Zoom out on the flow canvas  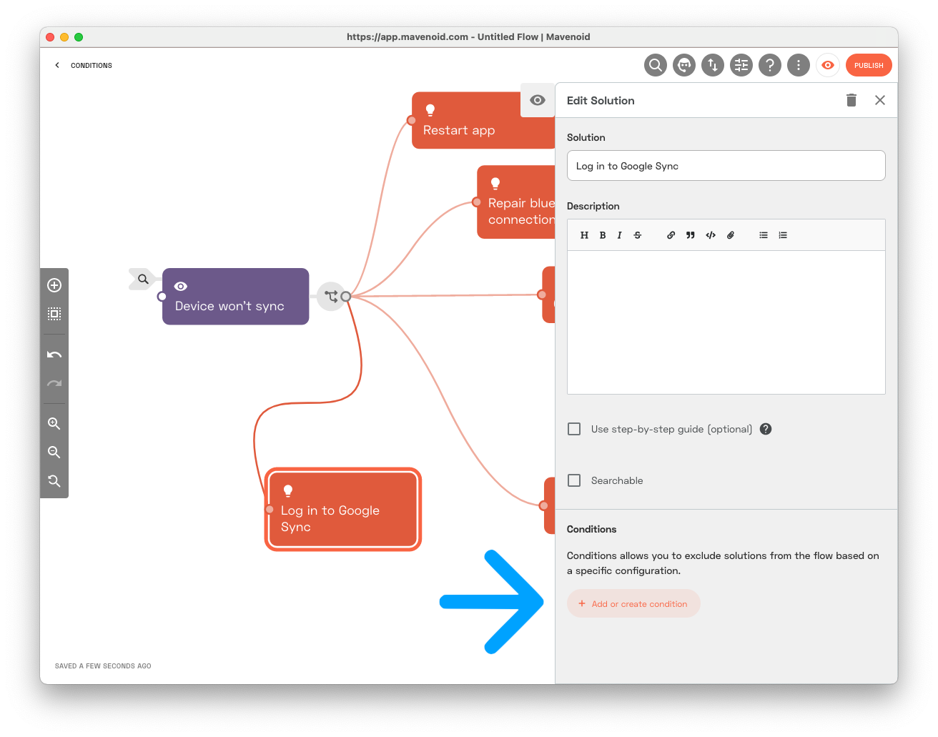54,452
